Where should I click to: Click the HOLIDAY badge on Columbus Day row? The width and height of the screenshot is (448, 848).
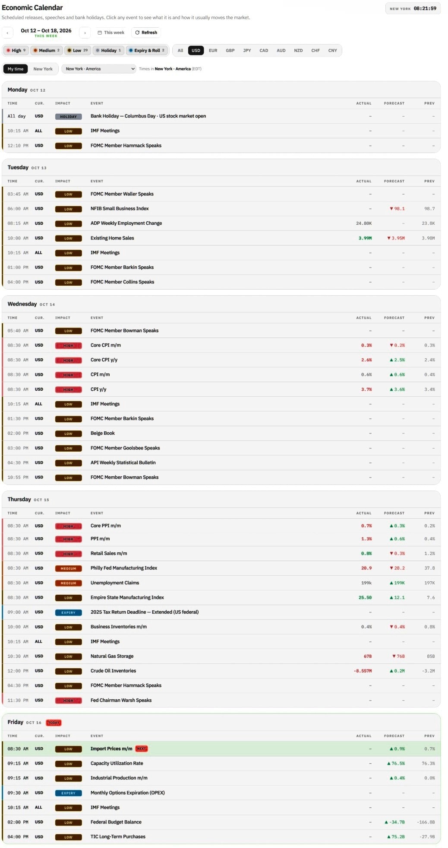(x=68, y=117)
